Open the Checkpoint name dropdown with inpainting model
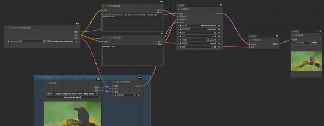This screenshot has width=324, height=126. click(43, 41)
